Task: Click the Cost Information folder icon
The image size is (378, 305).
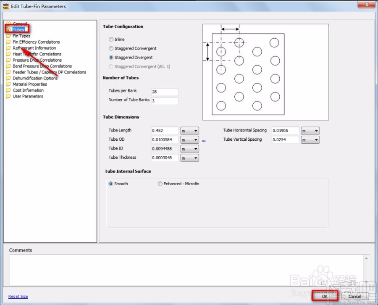Action: (8, 90)
